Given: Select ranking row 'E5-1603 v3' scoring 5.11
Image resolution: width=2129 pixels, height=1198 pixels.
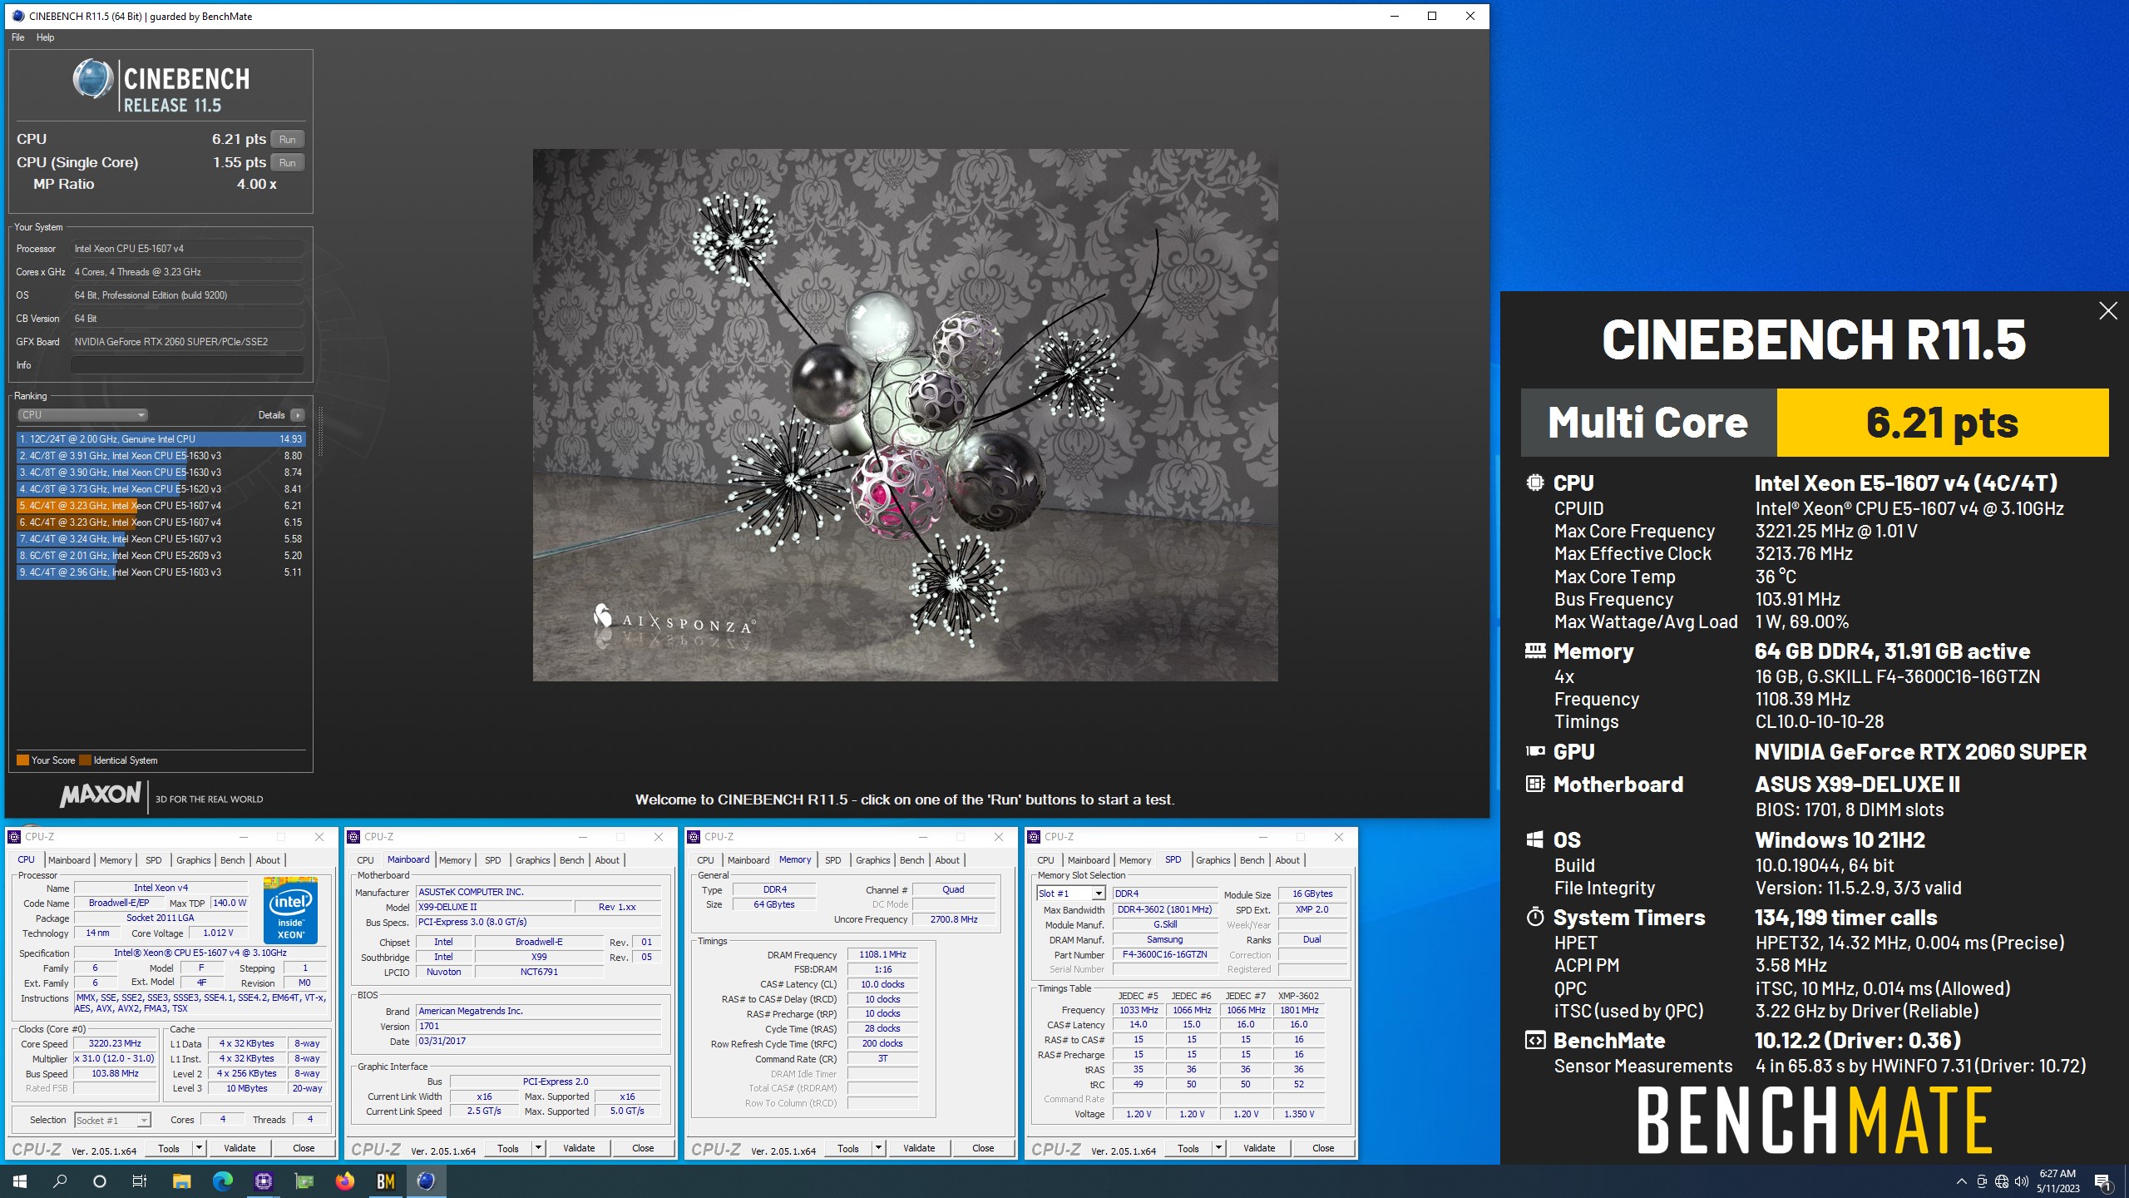Looking at the screenshot, I should [161, 572].
